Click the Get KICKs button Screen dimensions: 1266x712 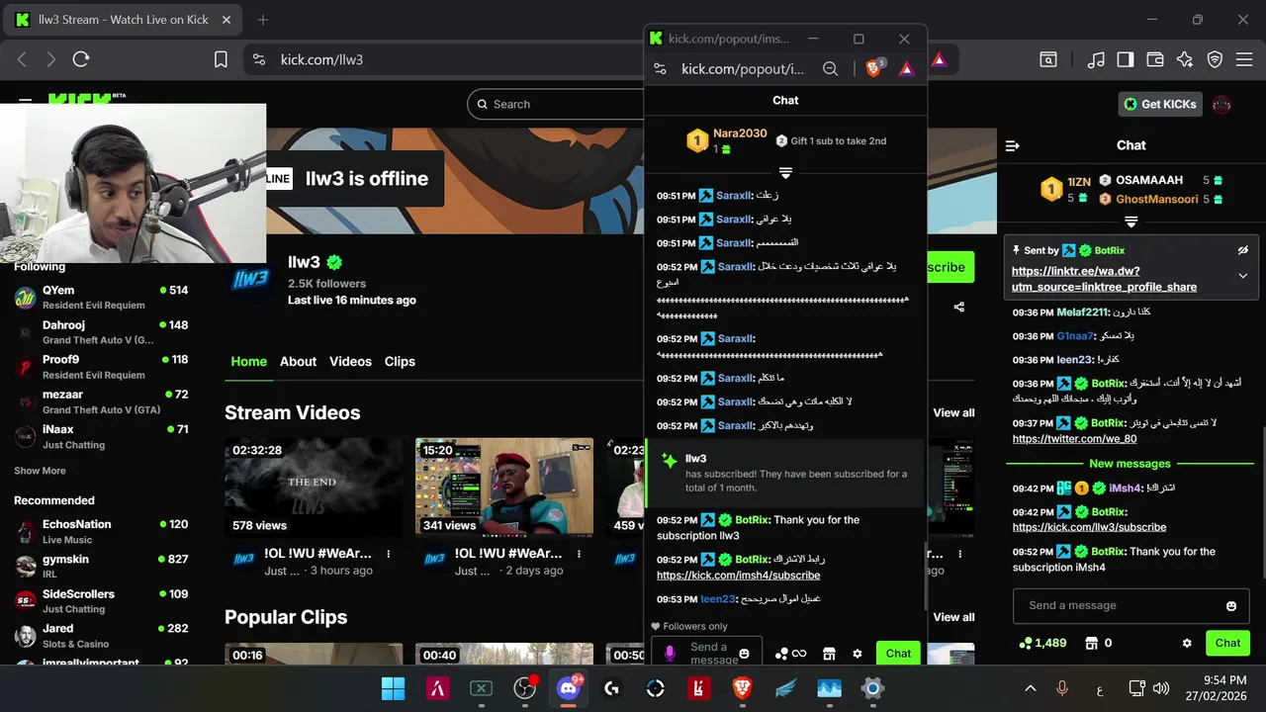pyautogui.click(x=1160, y=104)
